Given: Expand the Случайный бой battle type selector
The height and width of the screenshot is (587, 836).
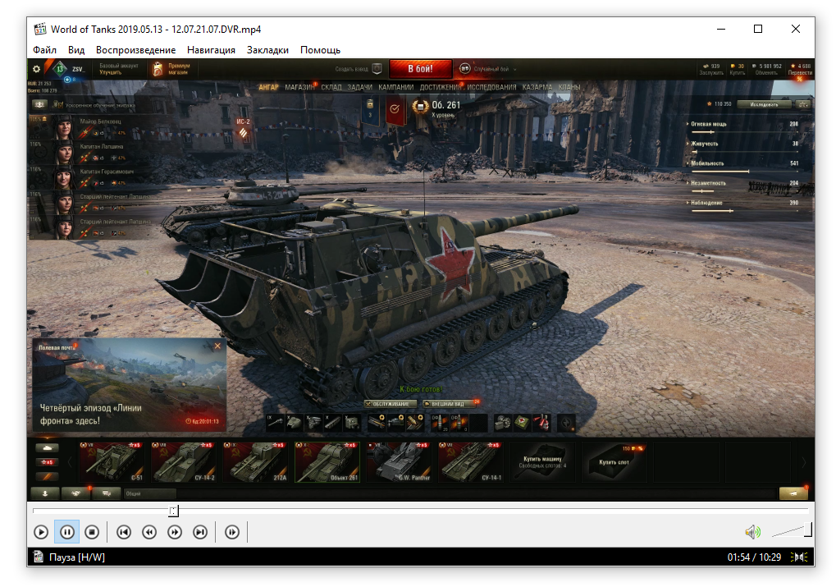Looking at the screenshot, I should tap(488, 69).
